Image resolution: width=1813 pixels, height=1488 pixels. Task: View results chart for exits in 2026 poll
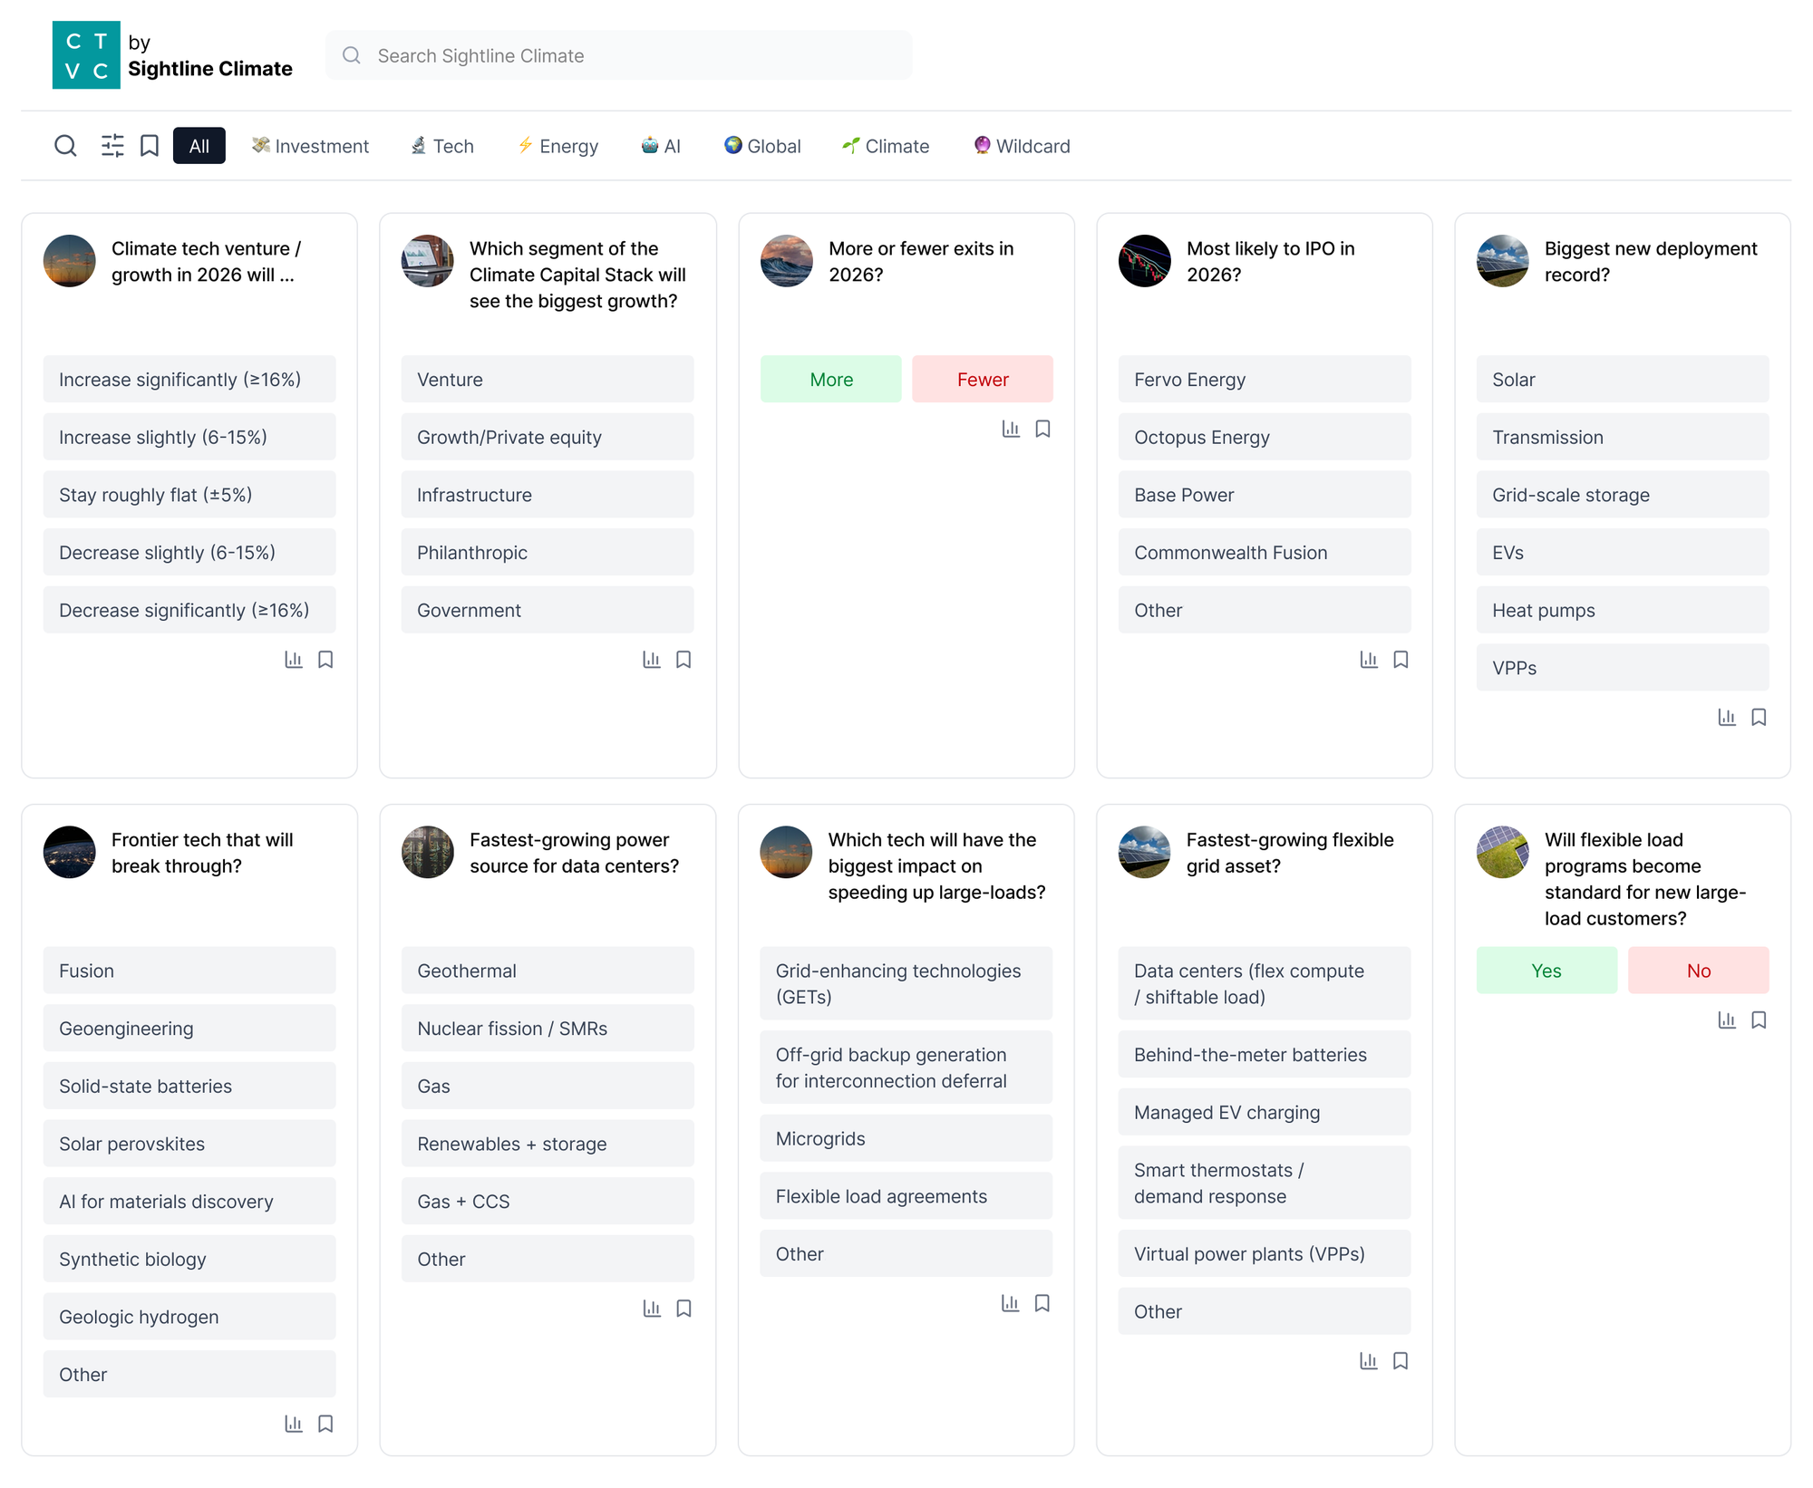point(1011,429)
